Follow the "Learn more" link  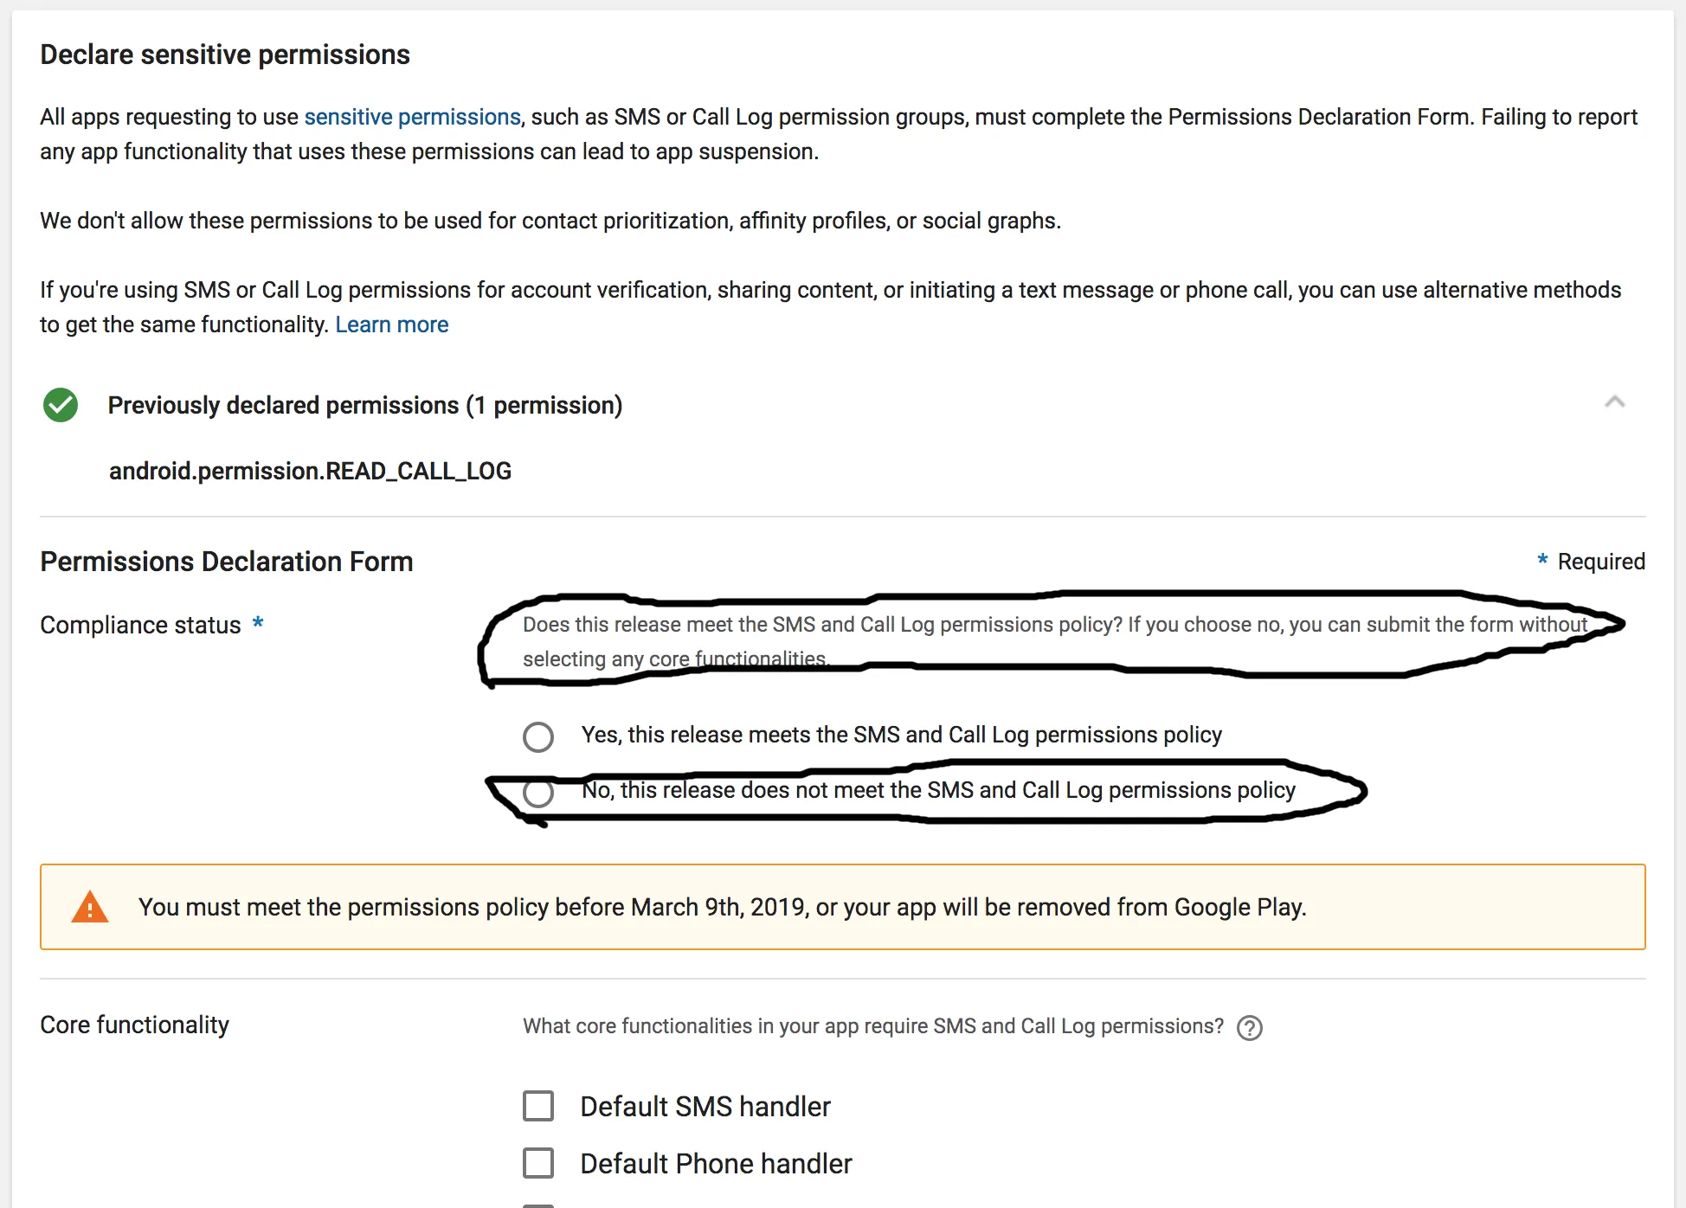(391, 324)
